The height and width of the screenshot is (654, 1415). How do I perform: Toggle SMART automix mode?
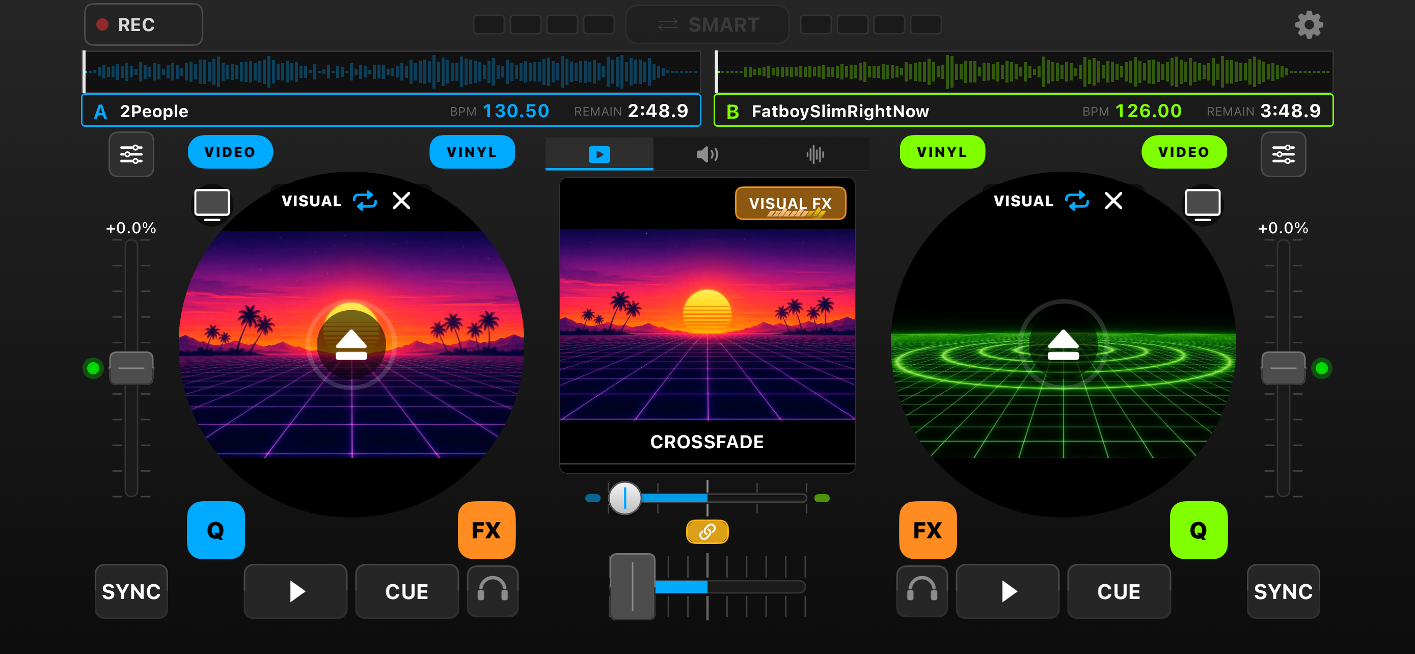point(707,25)
